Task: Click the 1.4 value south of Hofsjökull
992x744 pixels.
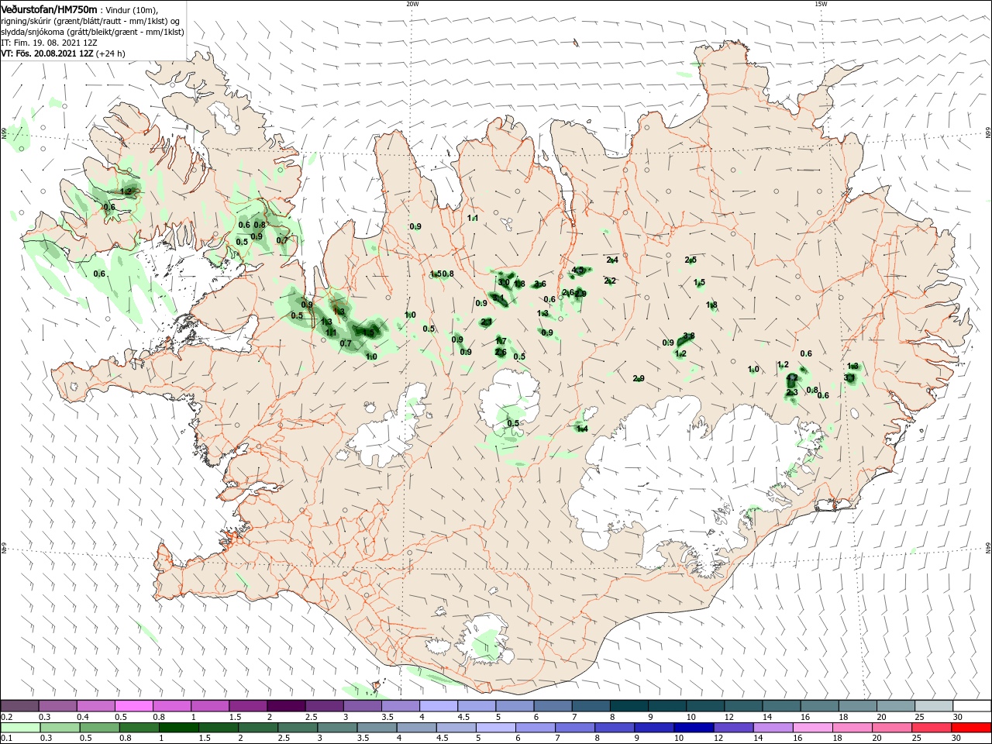Action: [582, 429]
